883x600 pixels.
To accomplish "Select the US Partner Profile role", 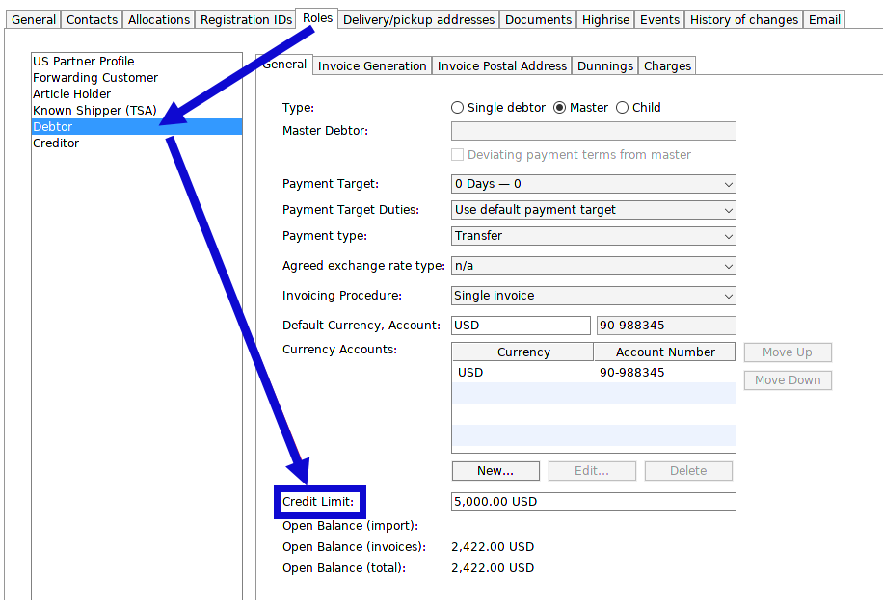I will [84, 61].
